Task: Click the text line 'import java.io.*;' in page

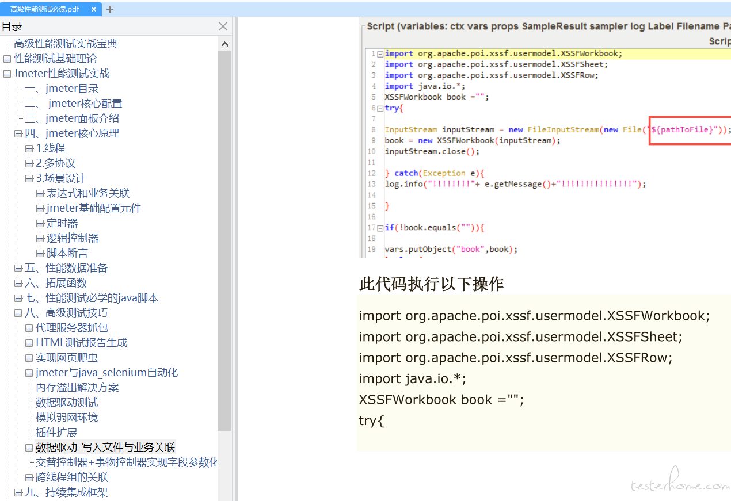Action: [412, 378]
